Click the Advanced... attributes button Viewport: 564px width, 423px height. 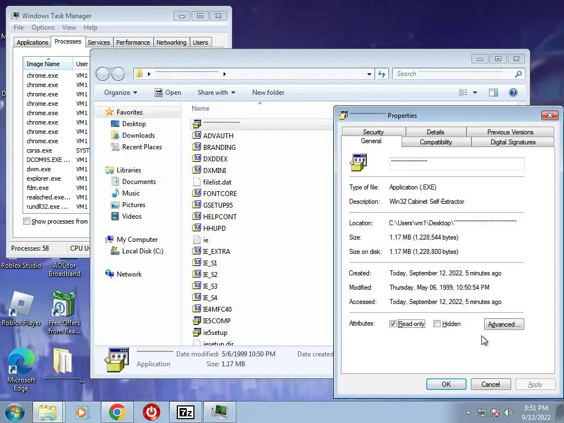[504, 324]
